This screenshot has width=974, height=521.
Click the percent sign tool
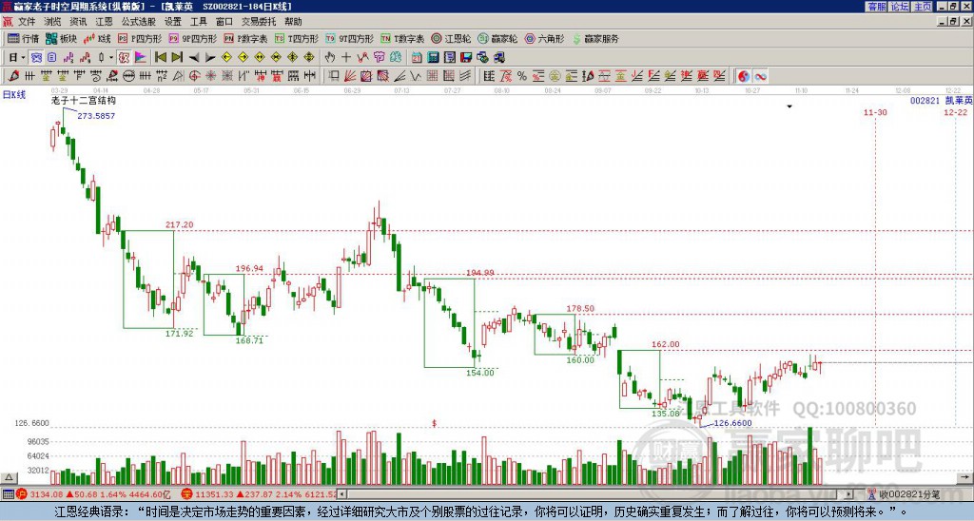click(x=522, y=76)
